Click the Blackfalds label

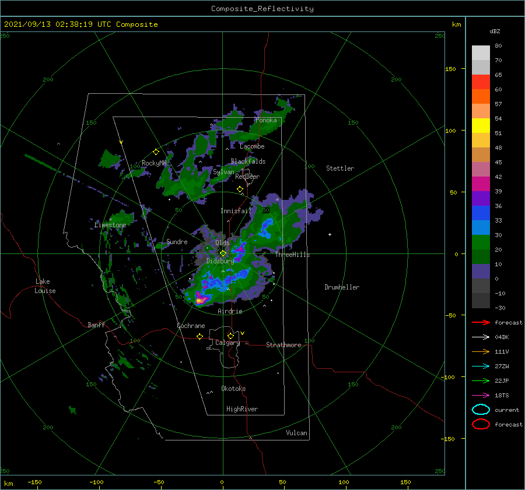248,161
